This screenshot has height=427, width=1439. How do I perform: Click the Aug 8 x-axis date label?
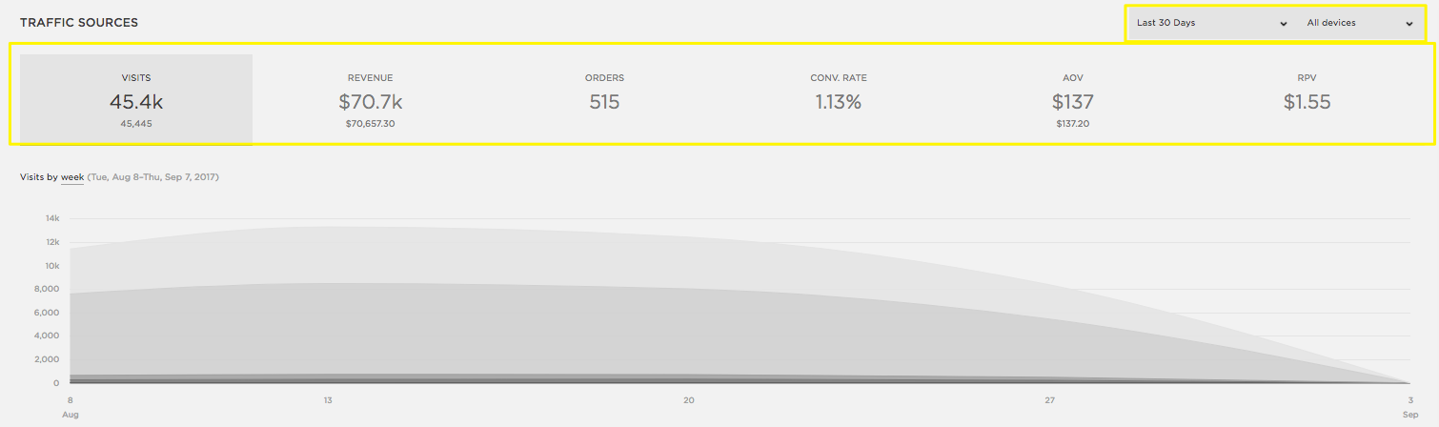(x=71, y=406)
